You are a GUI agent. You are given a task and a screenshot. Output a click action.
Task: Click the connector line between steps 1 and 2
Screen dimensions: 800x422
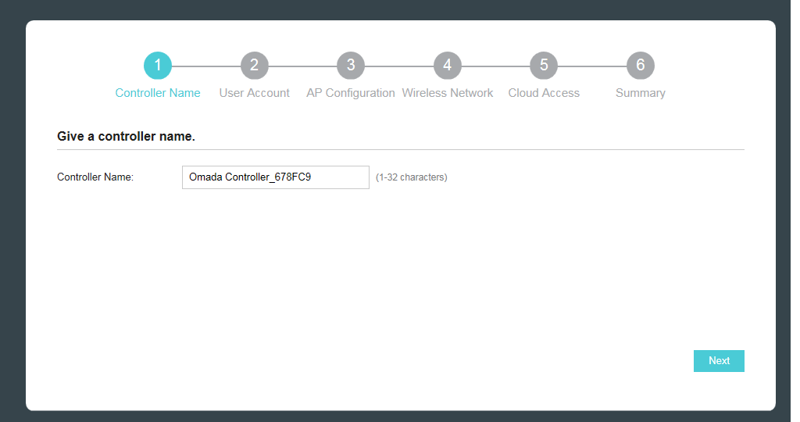pos(206,66)
